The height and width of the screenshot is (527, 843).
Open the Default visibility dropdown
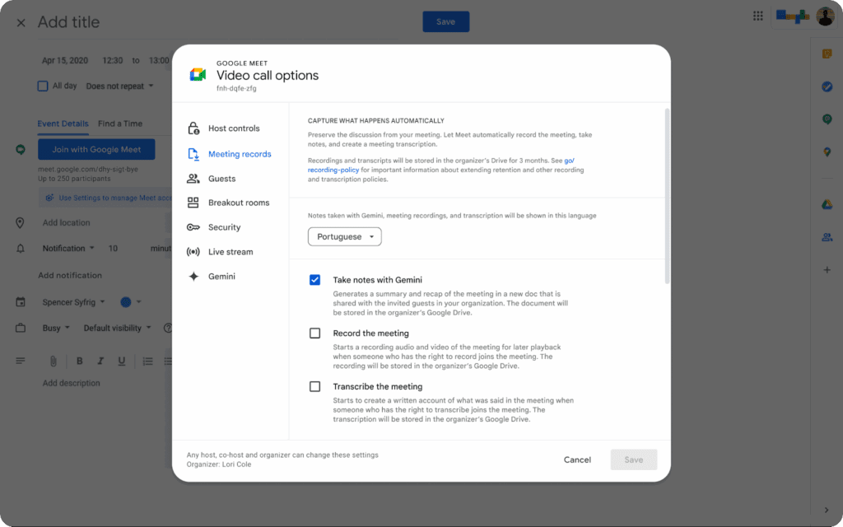[117, 328]
